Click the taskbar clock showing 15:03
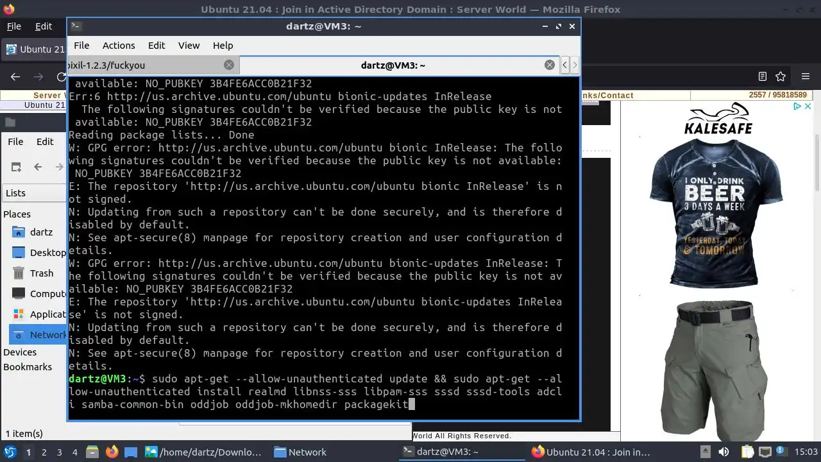 coord(807,452)
